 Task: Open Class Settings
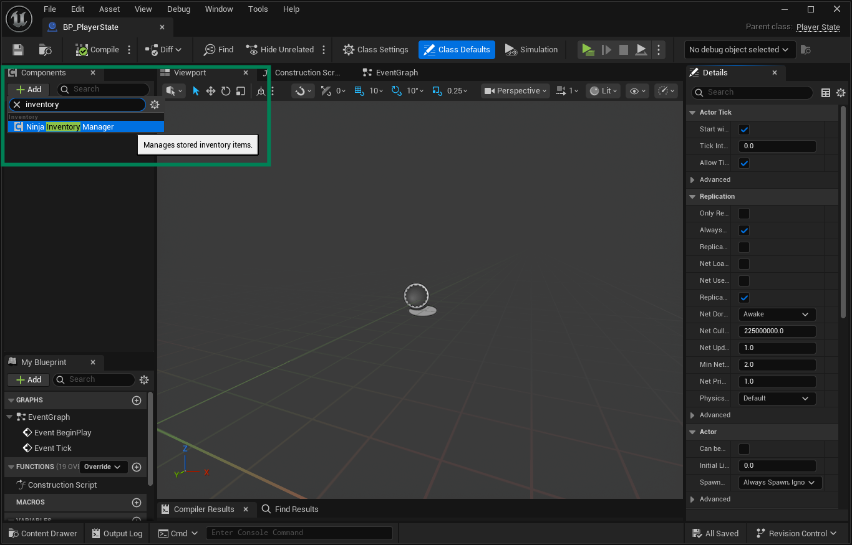click(x=375, y=50)
